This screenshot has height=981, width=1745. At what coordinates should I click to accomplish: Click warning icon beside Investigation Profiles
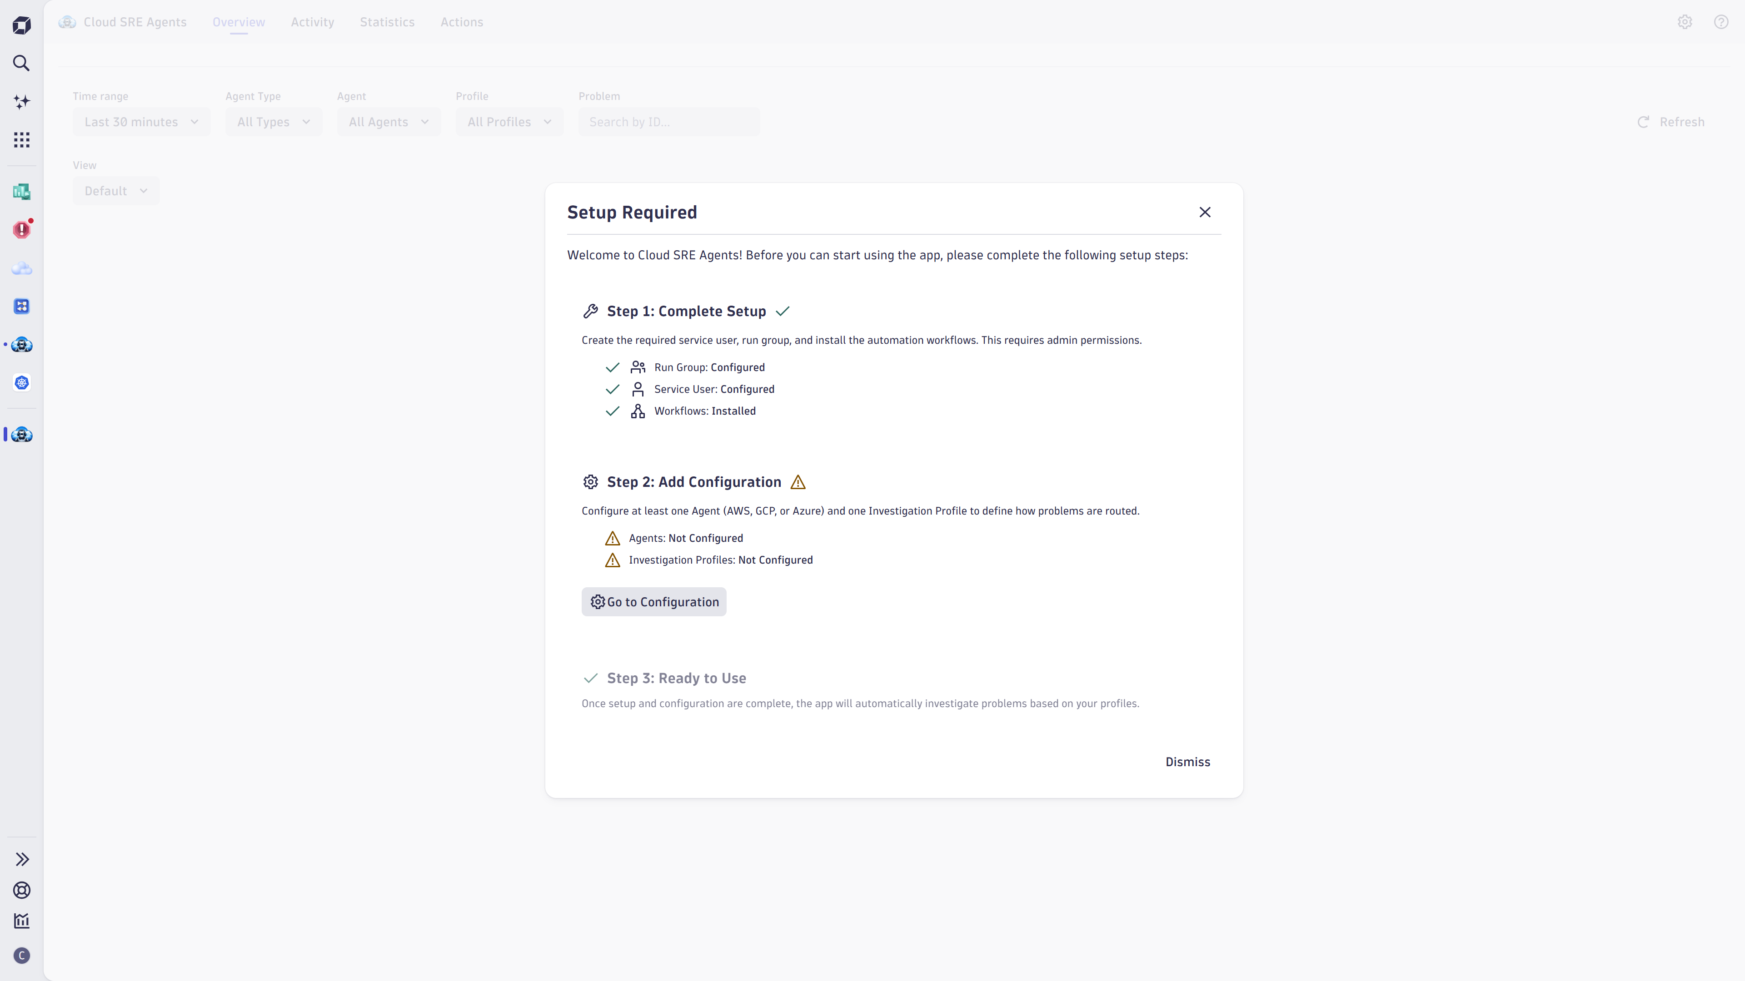(613, 560)
